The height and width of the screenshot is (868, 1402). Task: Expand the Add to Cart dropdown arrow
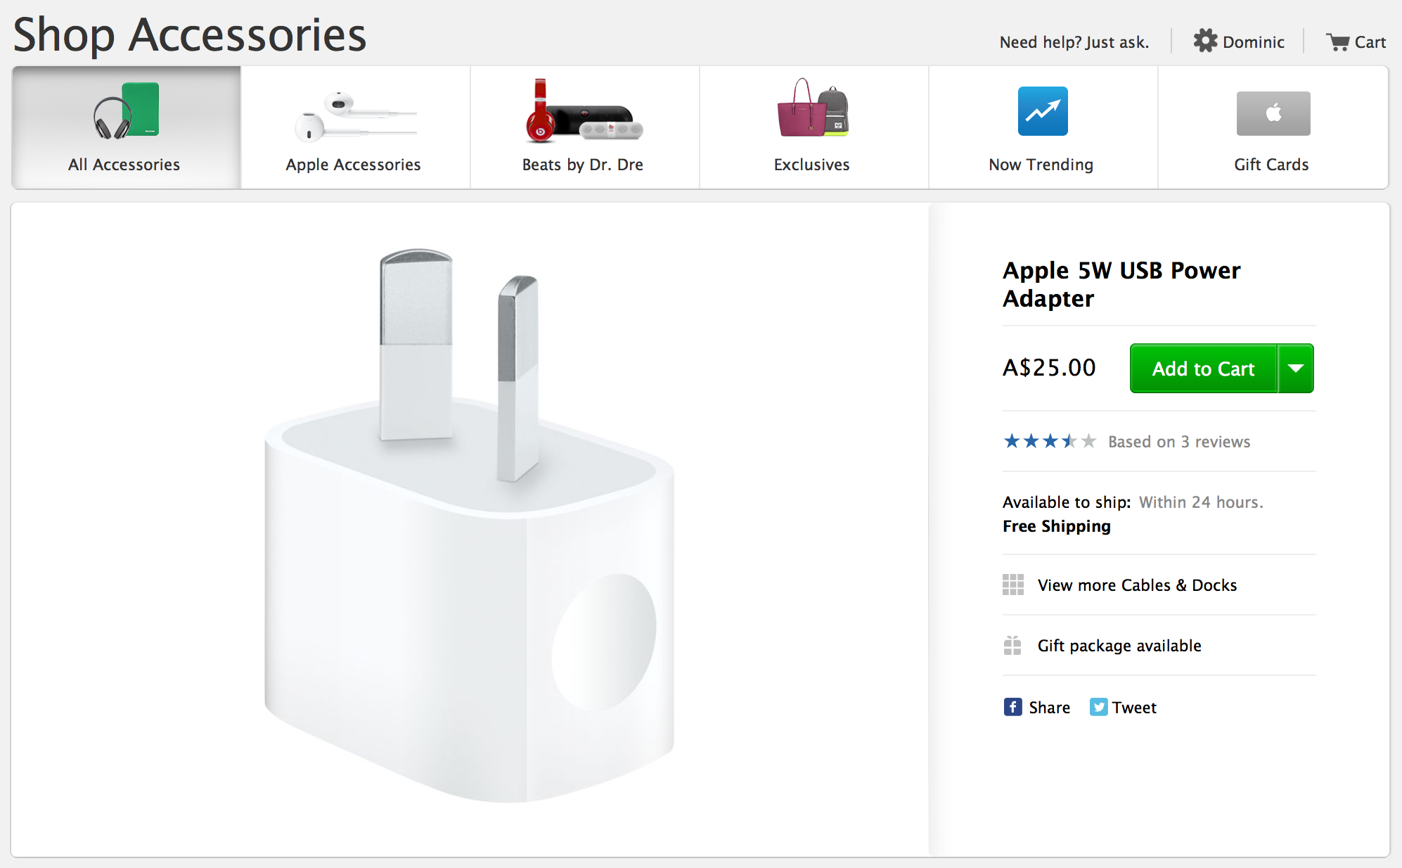[x=1294, y=368]
